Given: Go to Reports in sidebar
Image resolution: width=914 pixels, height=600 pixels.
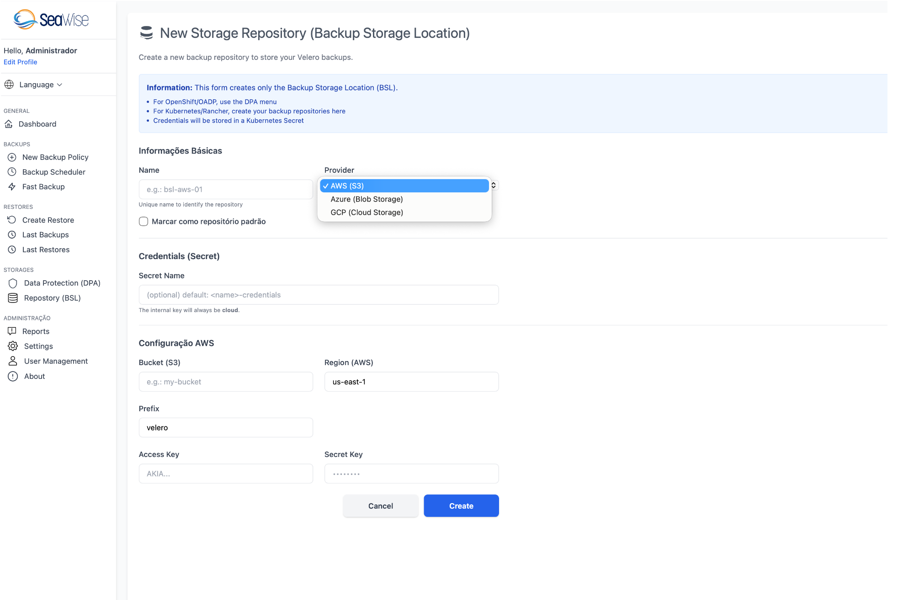Looking at the screenshot, I should pyautogui.click(x=36, y=331).
